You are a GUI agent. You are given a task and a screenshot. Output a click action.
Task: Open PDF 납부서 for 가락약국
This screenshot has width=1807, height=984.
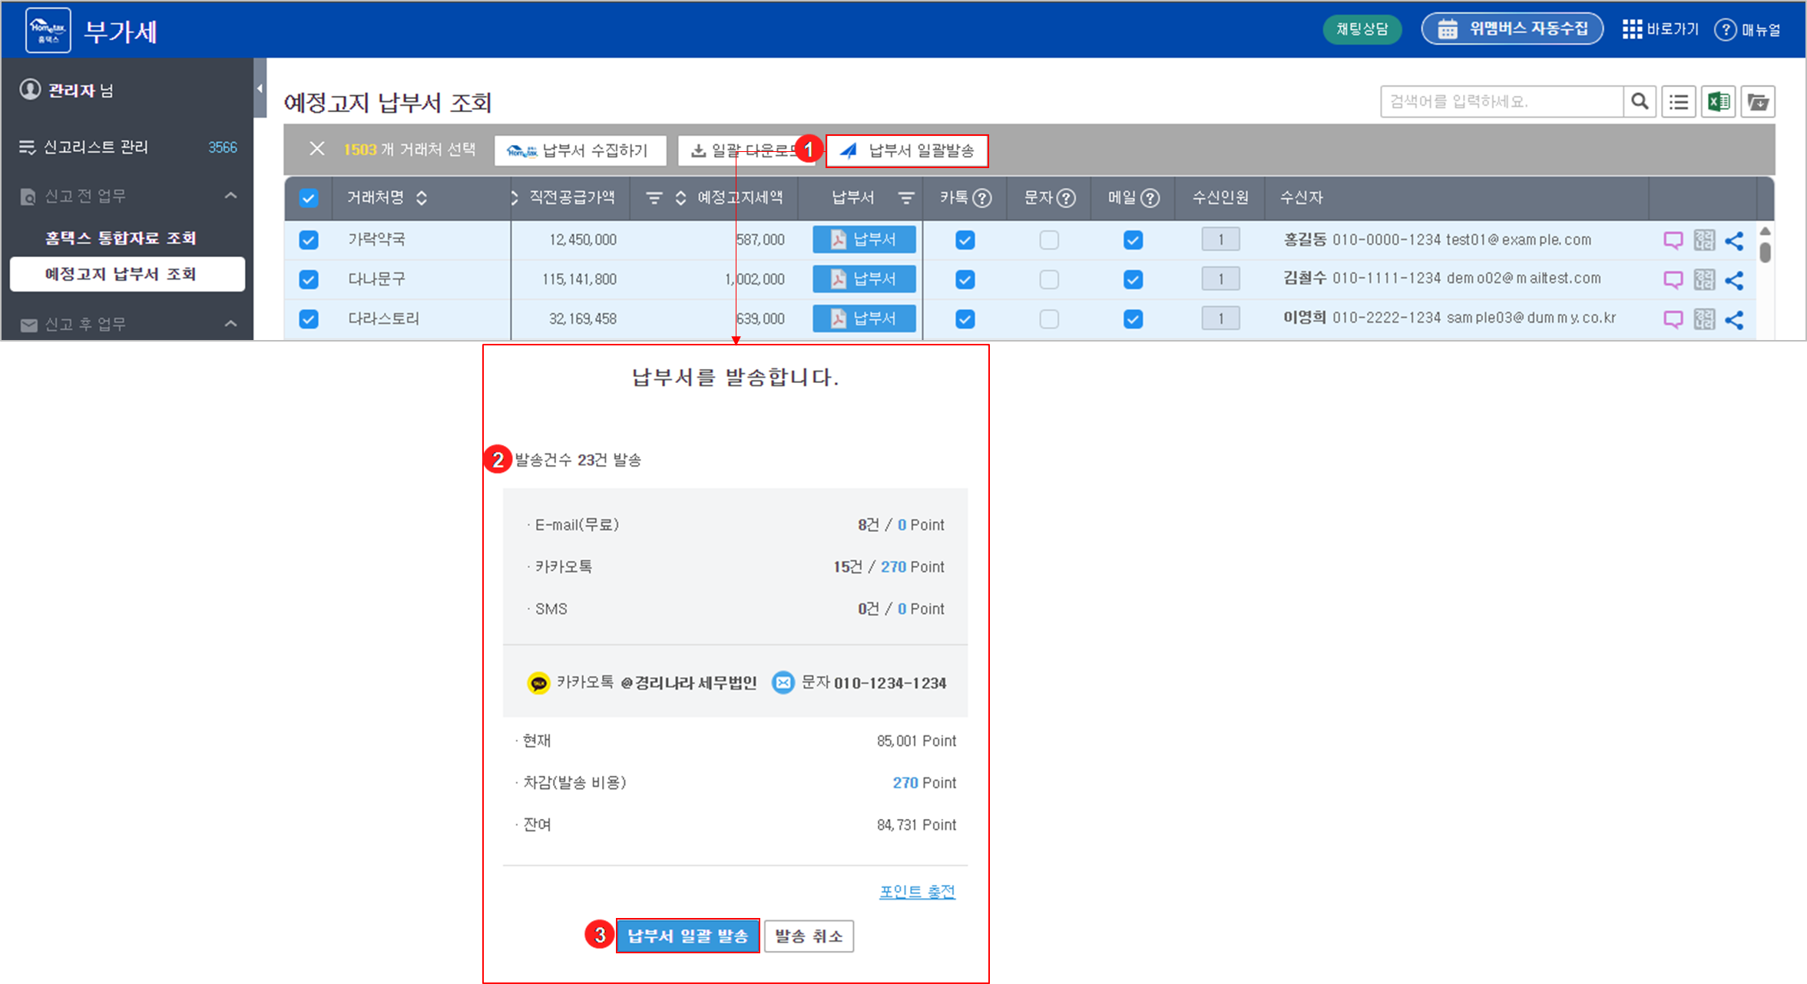tap(864, 239)
